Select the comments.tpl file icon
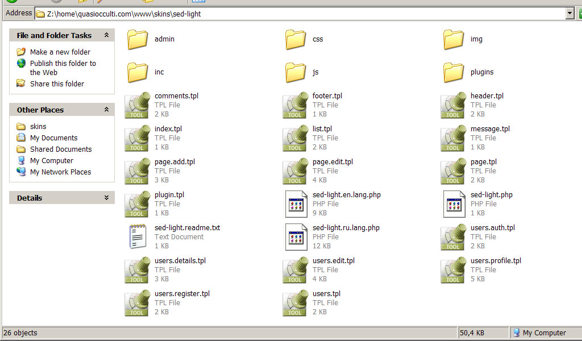The image size is (582, 341). pos(137,106)
